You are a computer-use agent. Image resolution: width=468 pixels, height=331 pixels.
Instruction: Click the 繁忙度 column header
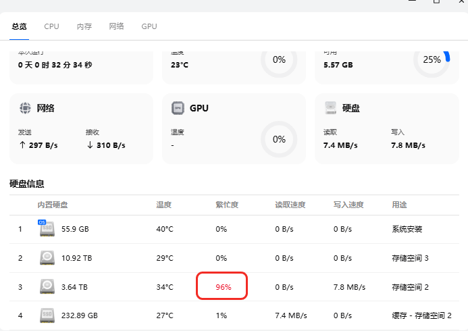pyautogui.click(x=227, y=204)
